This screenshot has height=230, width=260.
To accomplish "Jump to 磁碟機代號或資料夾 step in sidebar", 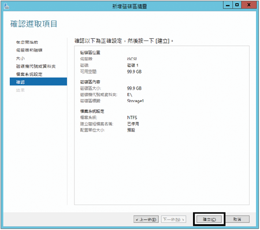I will [36, 66].
